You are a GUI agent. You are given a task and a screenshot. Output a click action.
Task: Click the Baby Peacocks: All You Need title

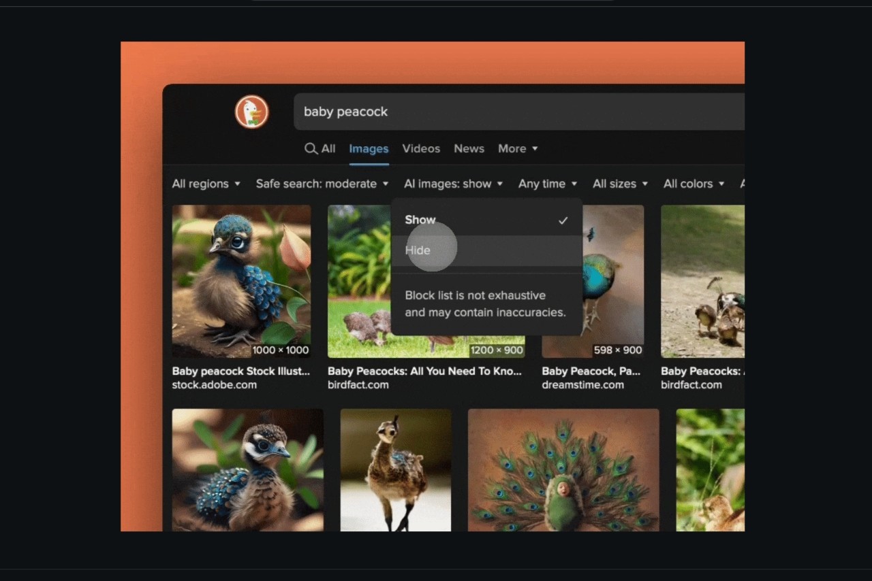(424, 371)
